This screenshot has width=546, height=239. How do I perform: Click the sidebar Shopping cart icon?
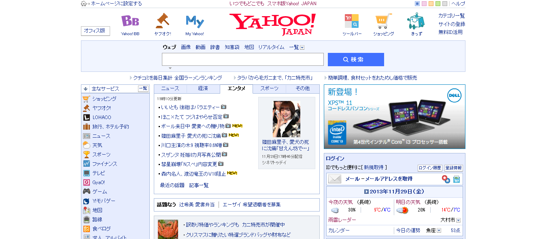click(86, 99)
